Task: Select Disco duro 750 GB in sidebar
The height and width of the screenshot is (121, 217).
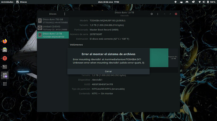Action: click(x=53, y=21)
